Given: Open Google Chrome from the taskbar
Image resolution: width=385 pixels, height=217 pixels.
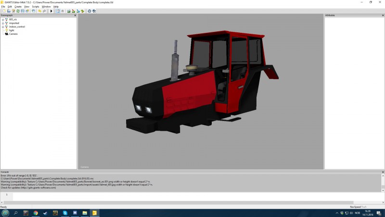Looking at the screenshot, I should coord(36,213).
